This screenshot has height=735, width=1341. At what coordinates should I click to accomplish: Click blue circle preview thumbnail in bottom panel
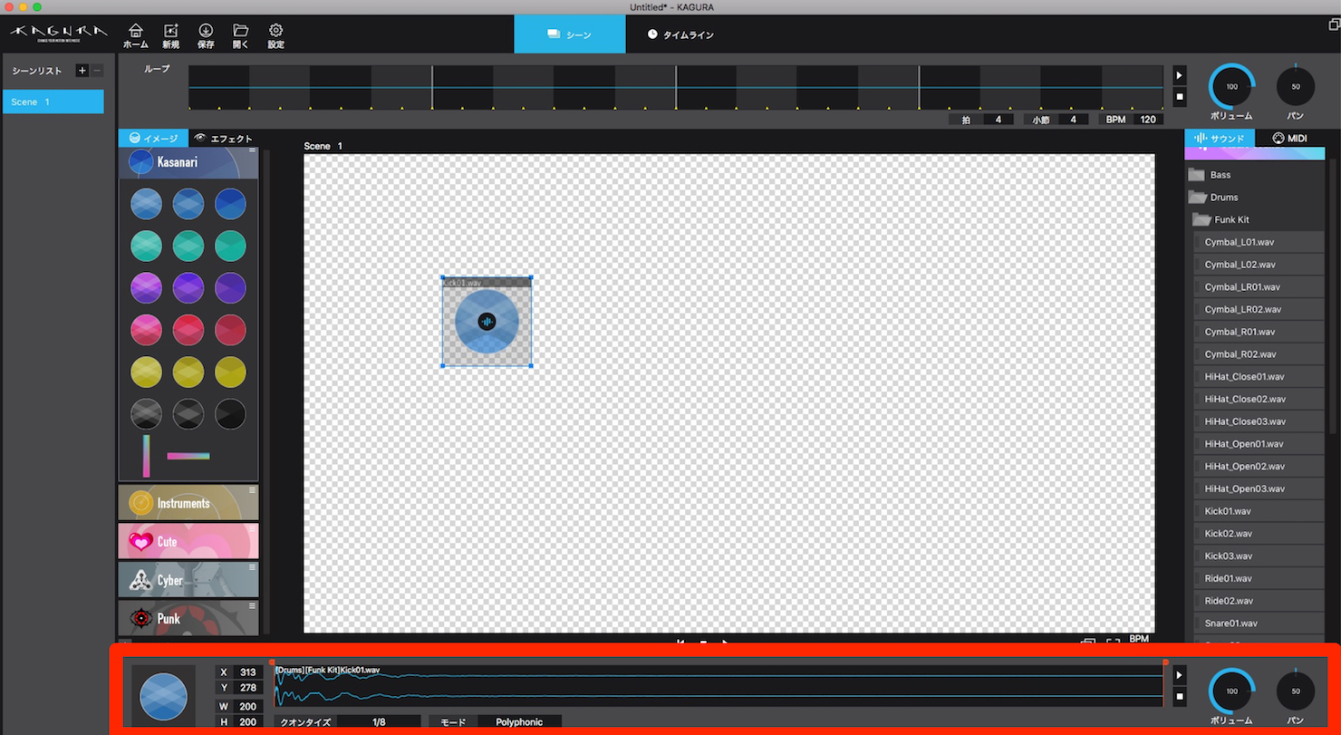[x=164, y=697]
